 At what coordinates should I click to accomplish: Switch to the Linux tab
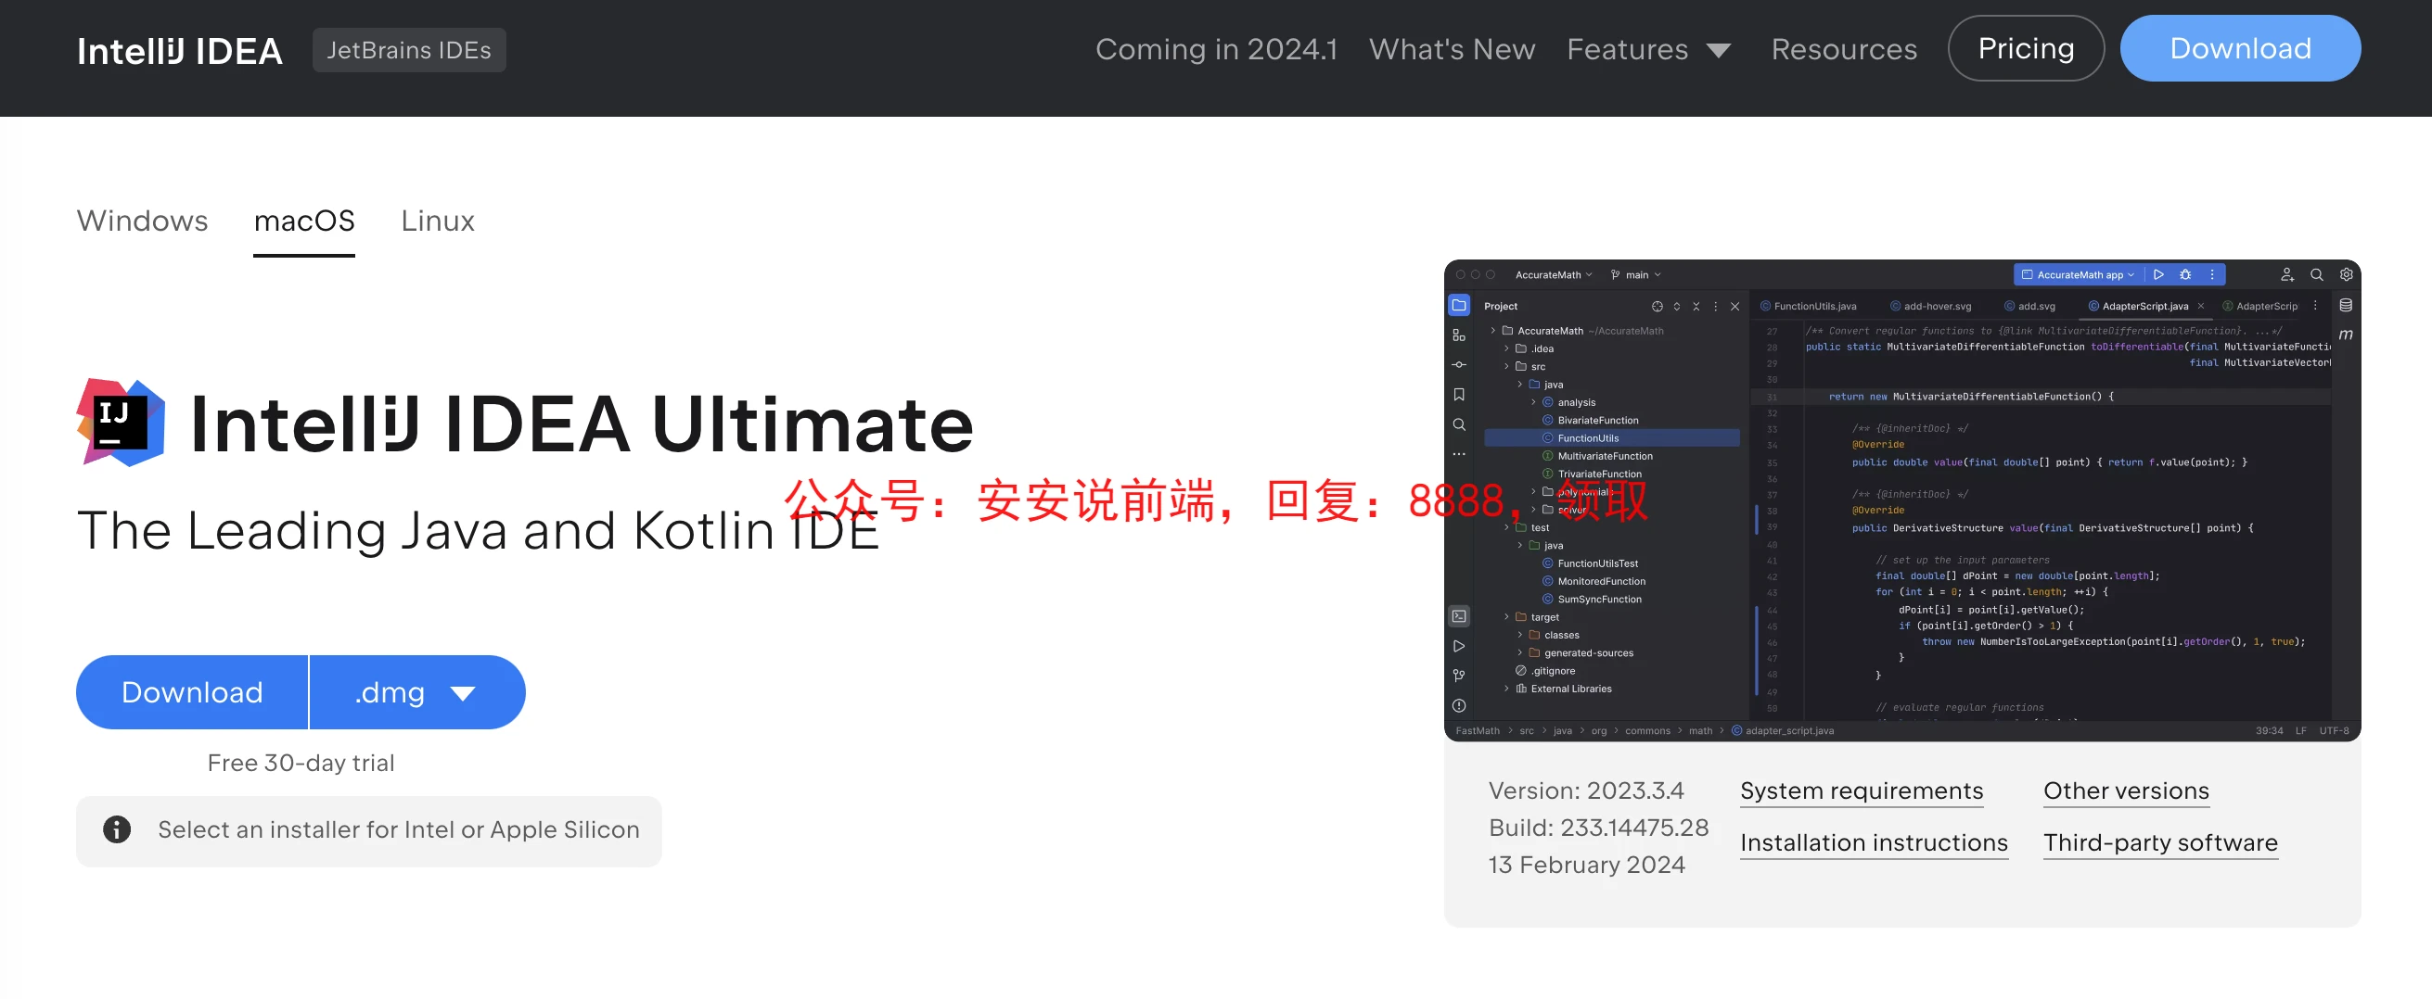coord(438,221)
